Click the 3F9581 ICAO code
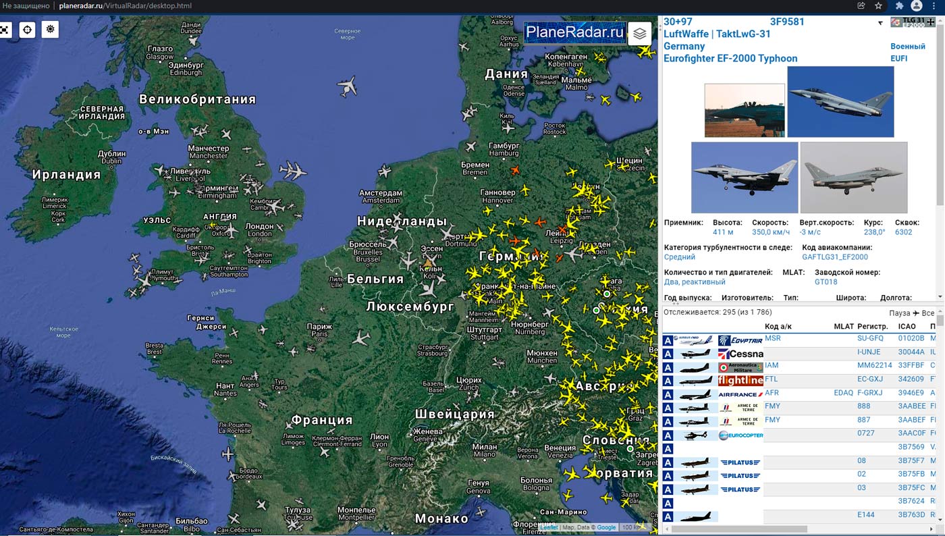This screenshot has height=536, width=945. (x=787, y=22)
